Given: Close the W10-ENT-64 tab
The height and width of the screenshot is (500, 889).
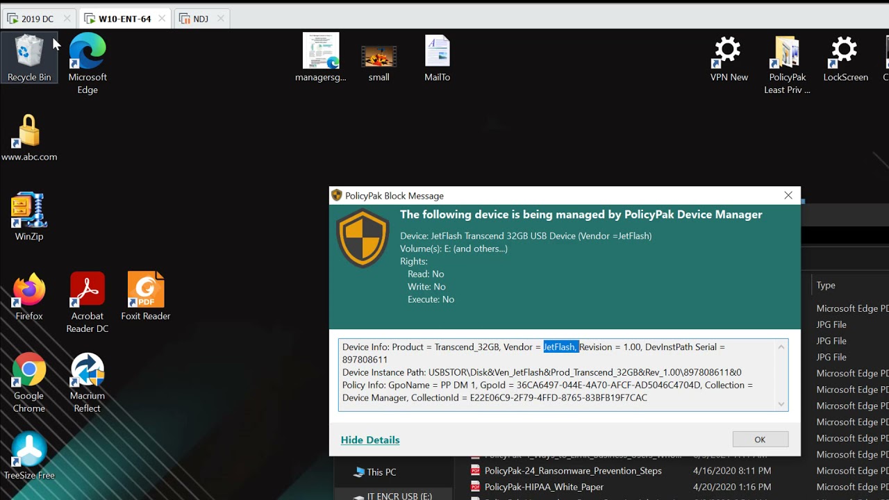Looking at the screenshot, I should (162, 19).
